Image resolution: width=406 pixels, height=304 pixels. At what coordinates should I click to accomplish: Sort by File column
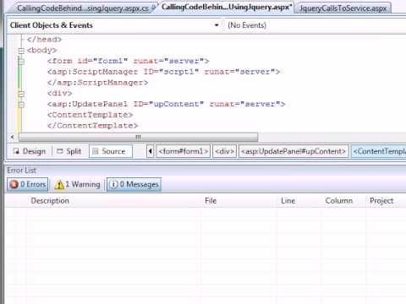pos(211,201)
